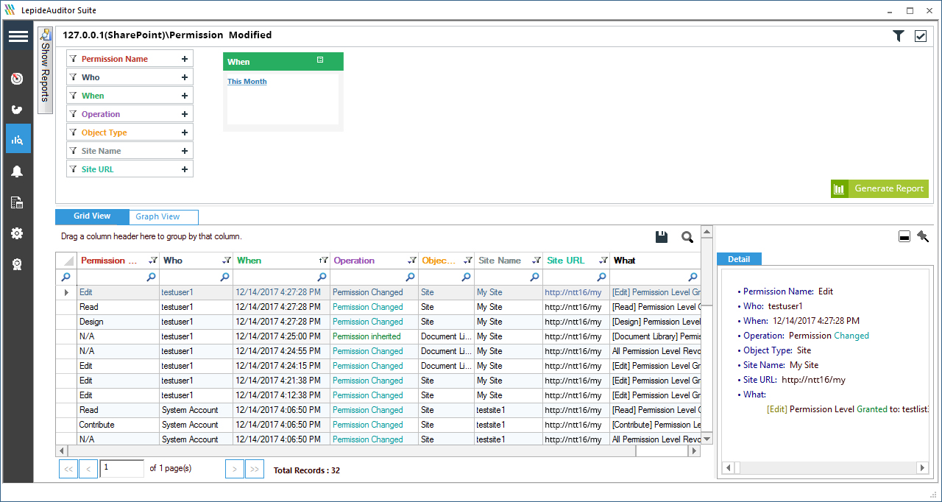The width and height of the screenshot is (942, 502).
Task: Toggle the checkmark box icon at top right
Action: [x=921, y=36]
